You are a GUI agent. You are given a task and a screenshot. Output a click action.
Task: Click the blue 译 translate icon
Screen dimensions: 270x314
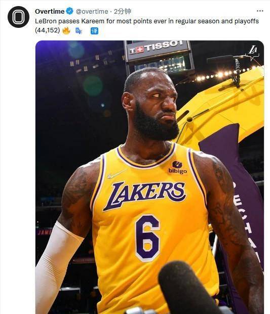94,31
